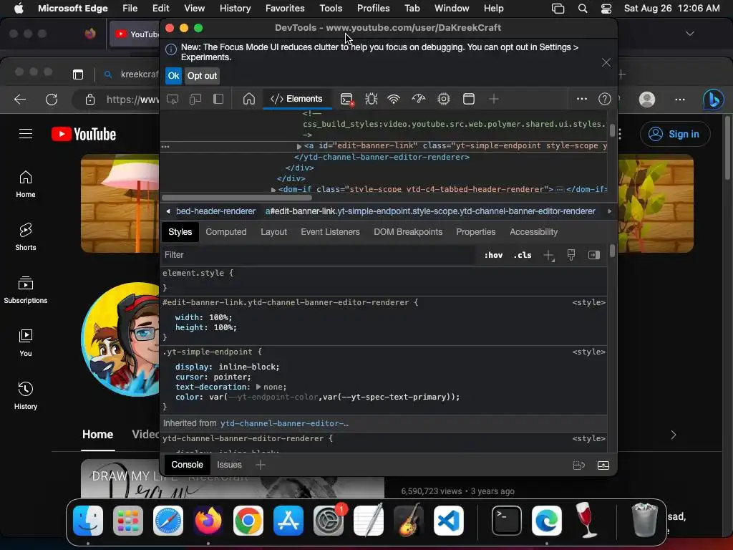Open Shorts in YouTube sidebar

26,237
